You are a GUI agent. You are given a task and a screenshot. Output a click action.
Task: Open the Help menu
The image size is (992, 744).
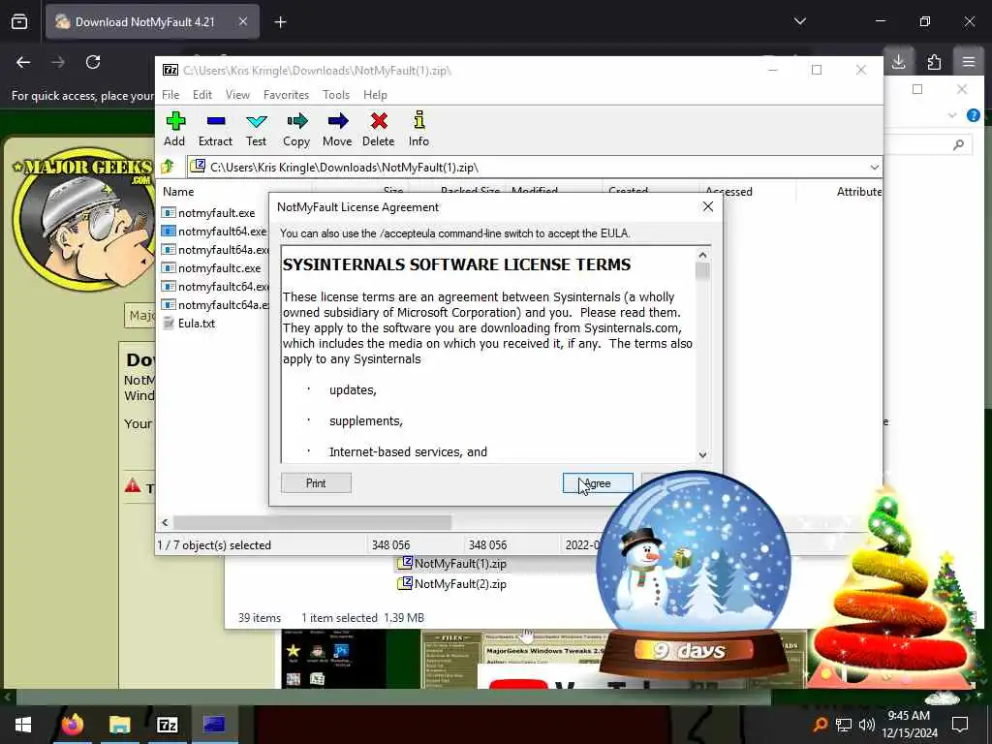pos(375,95)
